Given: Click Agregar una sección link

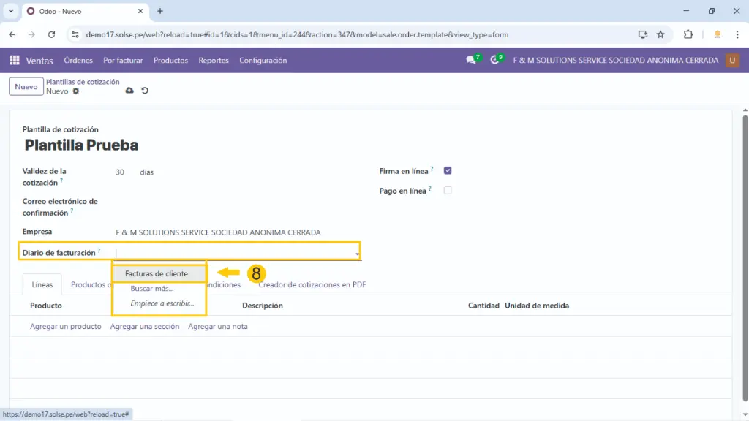Looking at the screenshot, I should (145, 327).
